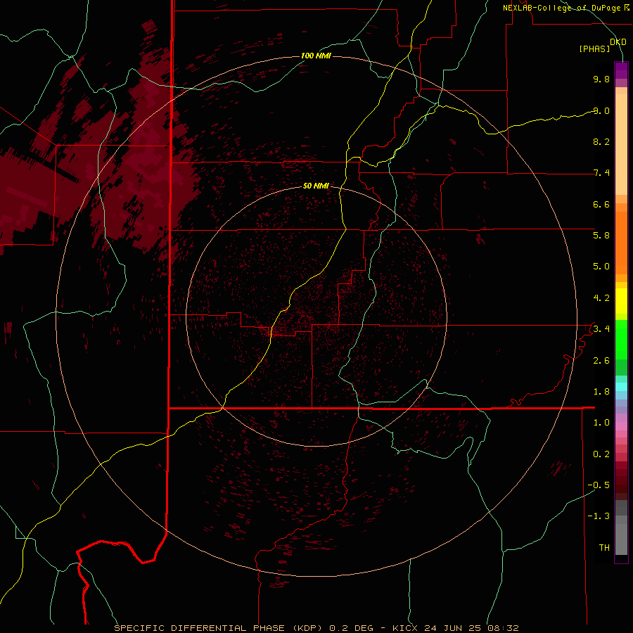Image resolution: width=633 pixels, height=633 pixels.
Task: Click the bottom KDP product caption
Action: [316, 628]
